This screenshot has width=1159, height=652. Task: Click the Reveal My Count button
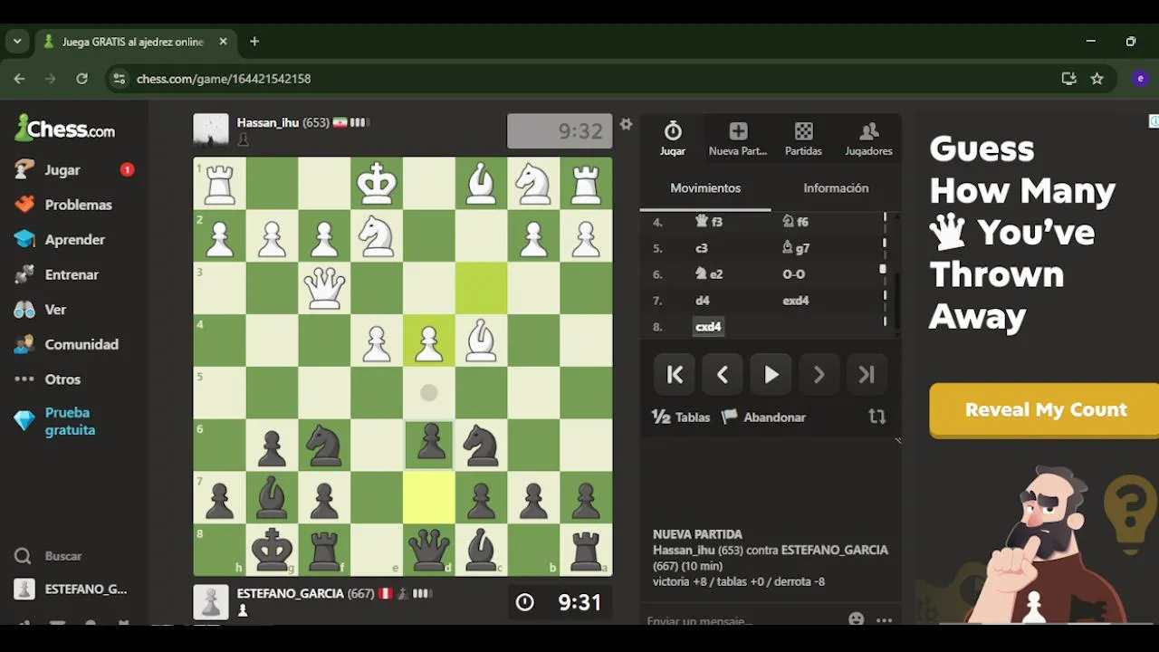point(1044,409)
